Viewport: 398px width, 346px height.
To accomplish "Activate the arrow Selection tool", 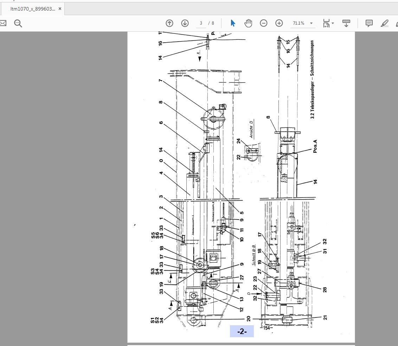I will tap(233, 23).
